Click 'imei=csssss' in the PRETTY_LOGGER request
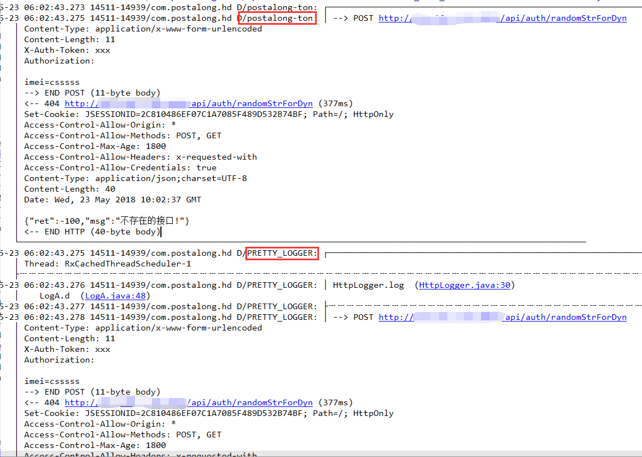Viewport: 642px width, 457px height. pyautogui.click(x=52, y=381)
